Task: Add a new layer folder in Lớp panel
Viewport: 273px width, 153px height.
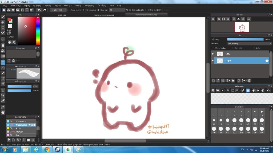Action: click(233, 80)
